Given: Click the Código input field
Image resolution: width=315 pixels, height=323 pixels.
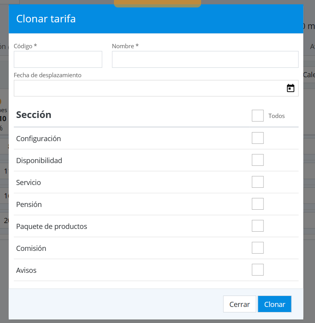Looking at the screenshot, I should tap(58, 60).
